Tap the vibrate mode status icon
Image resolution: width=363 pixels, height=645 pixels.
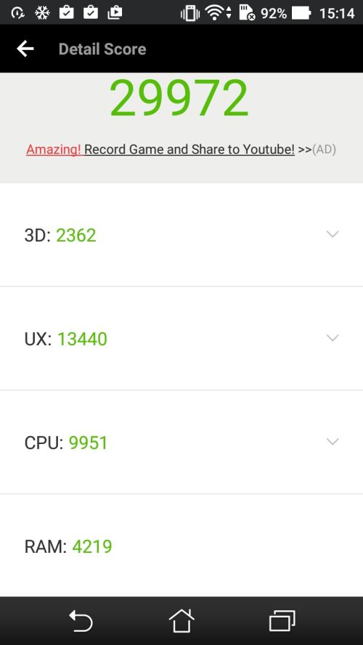(x=189, y=13)
